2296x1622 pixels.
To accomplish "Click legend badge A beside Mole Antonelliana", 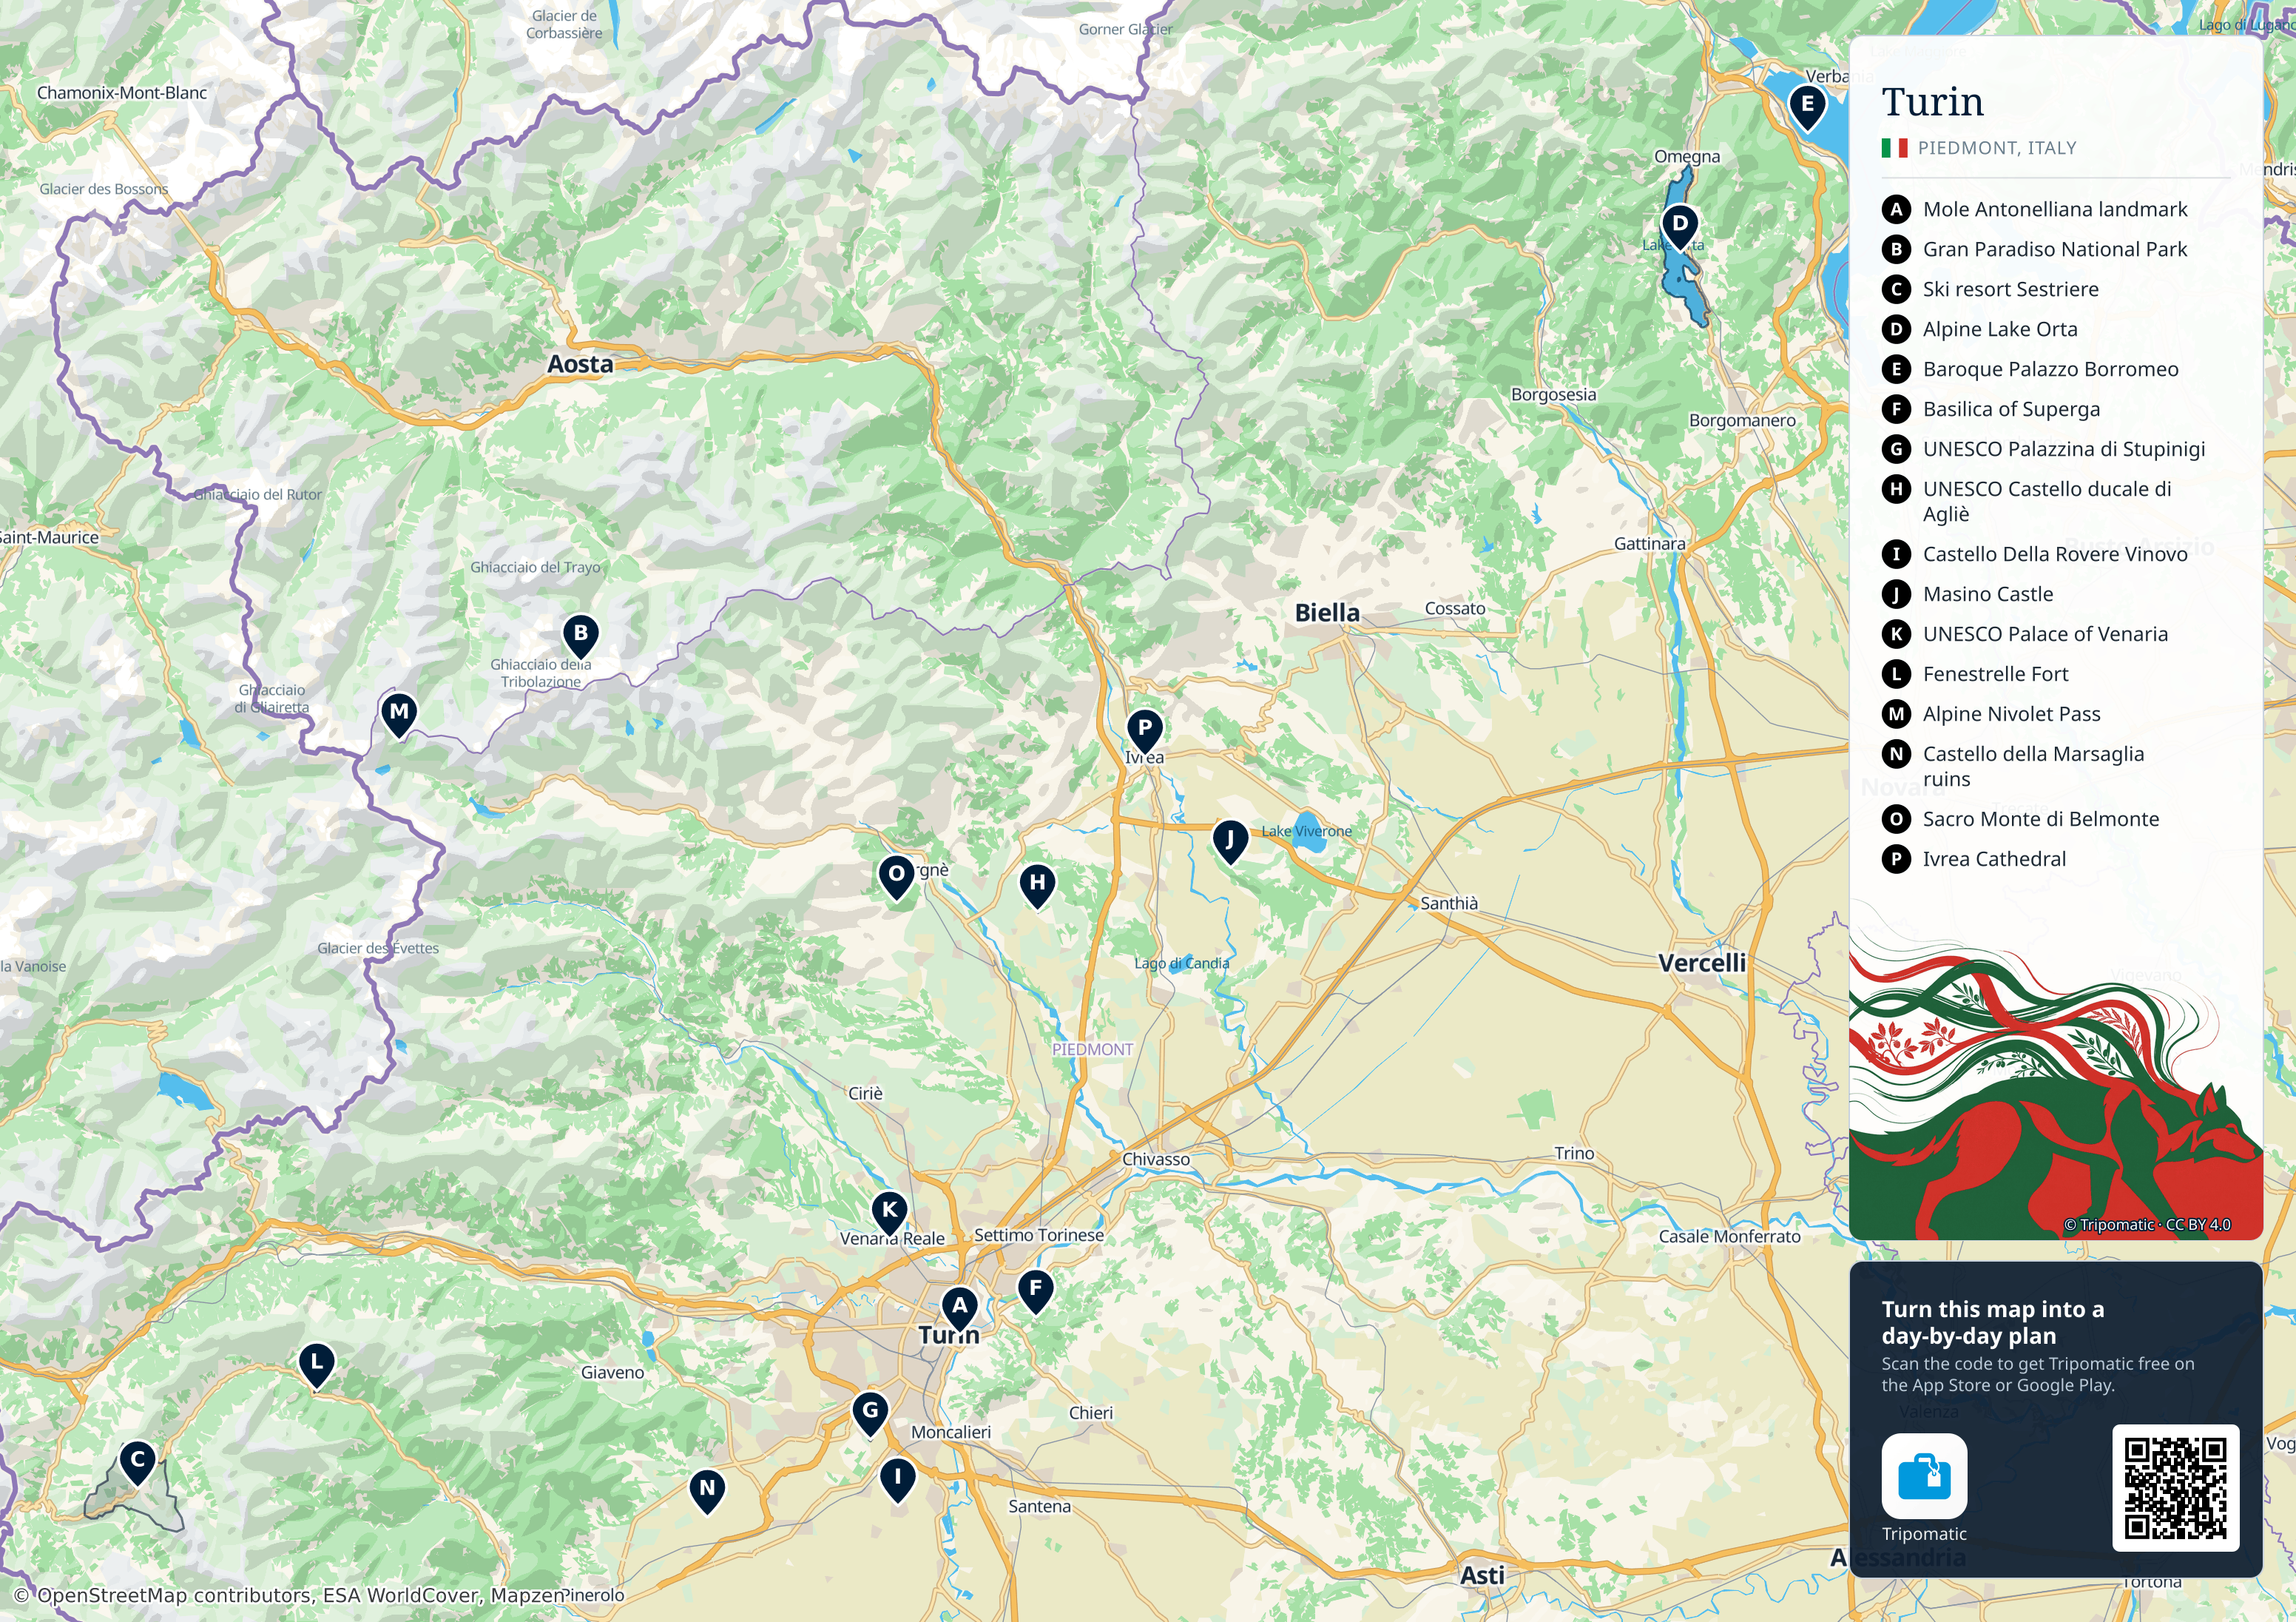I will (1896, 209).
